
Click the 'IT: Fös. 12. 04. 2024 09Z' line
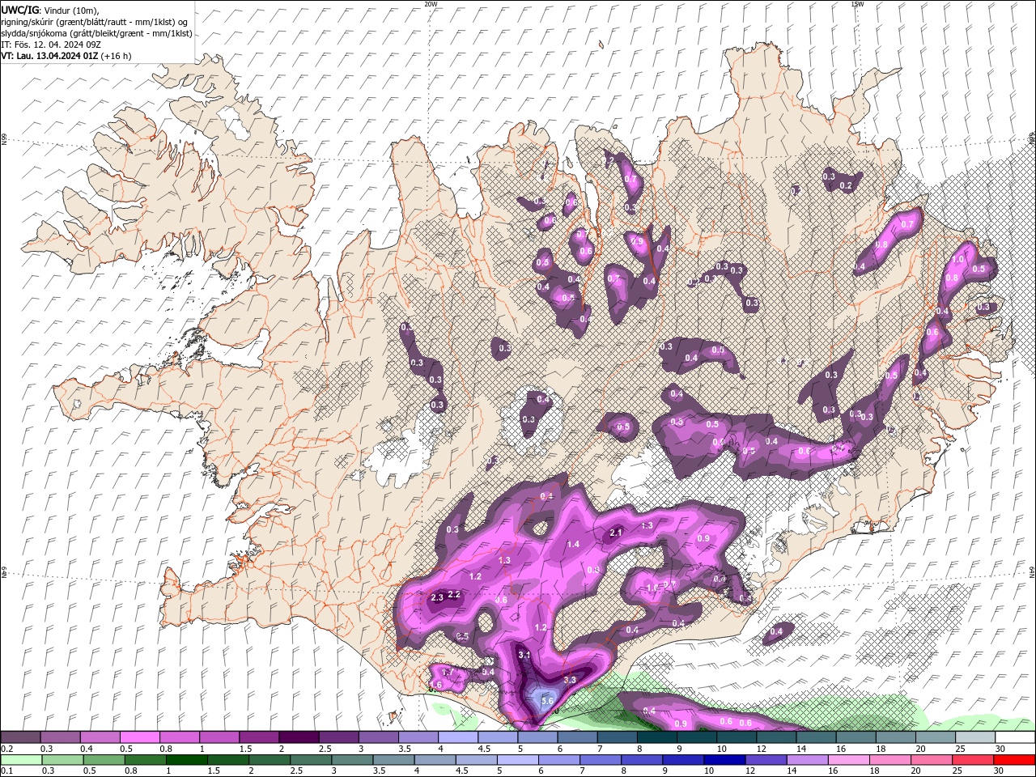click(x=50, y=45)
